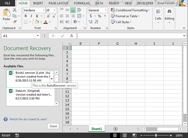The width and height of the screenshot is (188, 138).
Task: Open Book1 recovered file options arrow
Action: point(52,79)
